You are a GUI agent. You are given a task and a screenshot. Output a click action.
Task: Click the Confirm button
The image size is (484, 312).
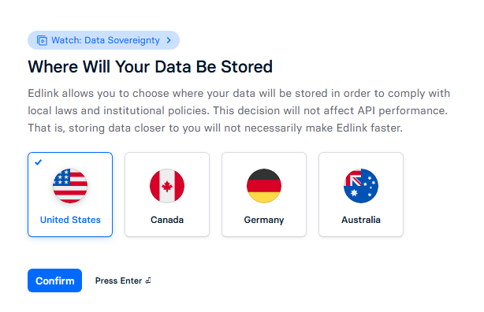coord(54,280)
